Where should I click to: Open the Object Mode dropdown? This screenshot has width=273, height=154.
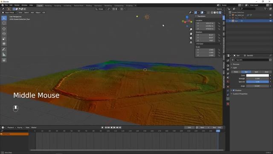9,12
